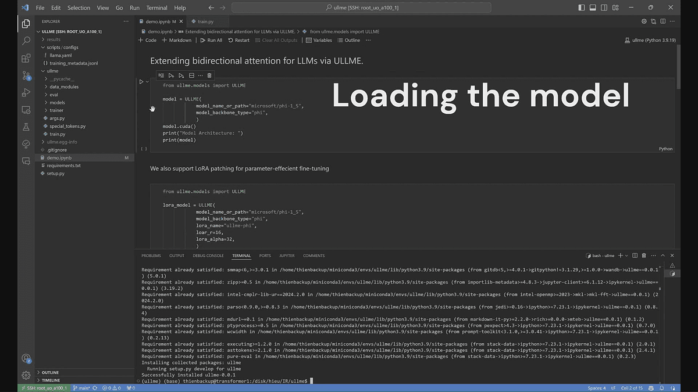Open the Run and Debug view
This screenshot has width=698, height=392.
tap(26, 92)
